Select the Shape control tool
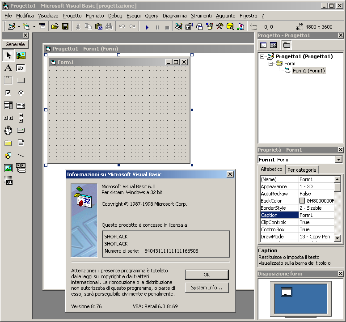The image size is (346, 322). click(8, 156)
